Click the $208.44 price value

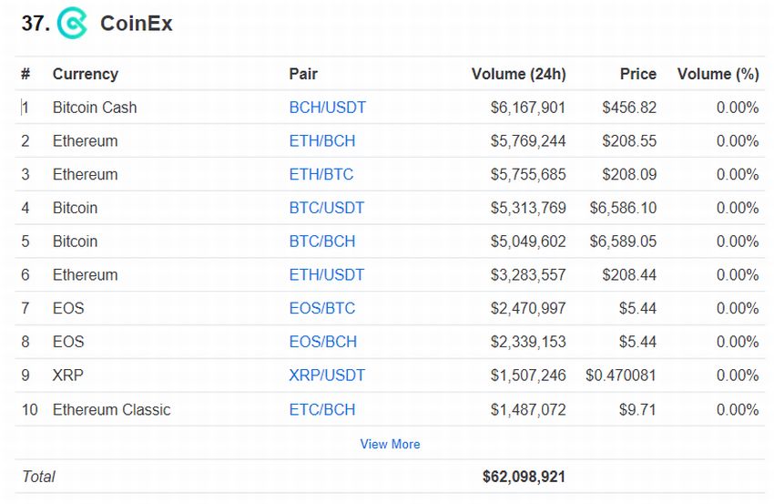pos(629,274)
